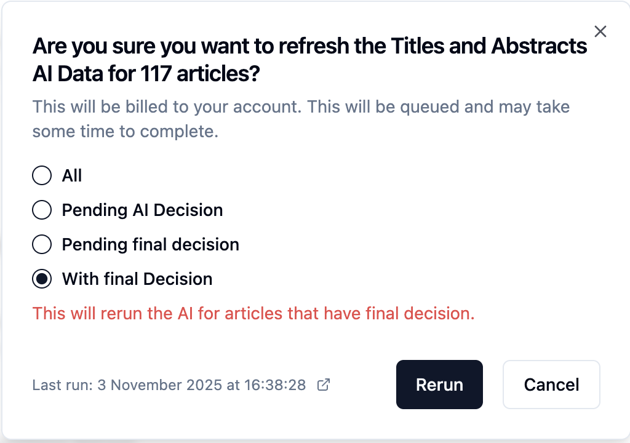630x443 pixels.
Task: Click the 'Are you sure' heading line
Action: click(309, 46)
